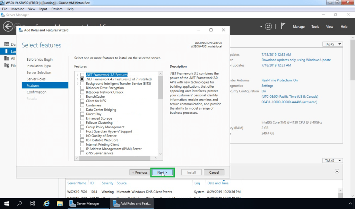Open File Explorer from taskbar
Image resolution: width=355 pixels, height=209 pixels.
(60, 203)
